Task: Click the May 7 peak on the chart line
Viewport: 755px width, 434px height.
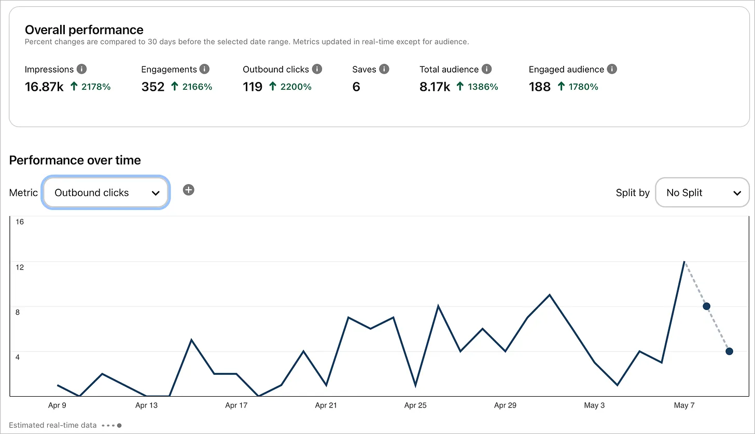Action: (x=684, y=262)
